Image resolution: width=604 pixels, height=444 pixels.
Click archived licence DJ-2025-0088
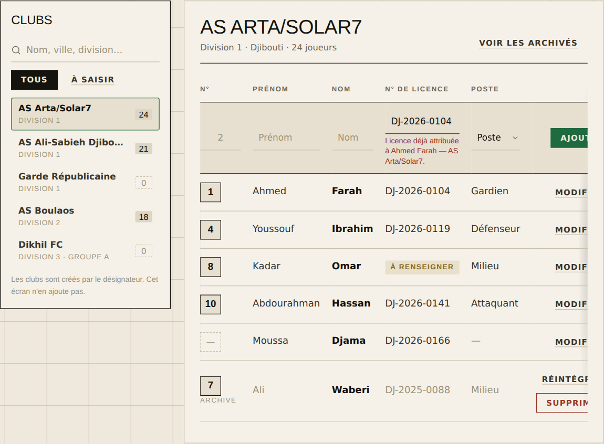tap(418, 390)
